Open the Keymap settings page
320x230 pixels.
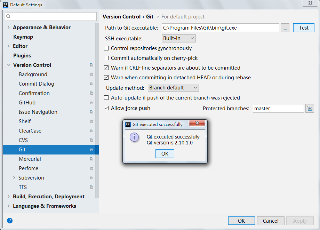click(x=23, y=37)
